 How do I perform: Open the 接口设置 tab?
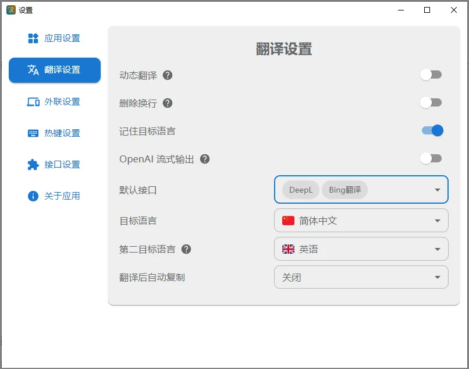[x=55, y=165]
